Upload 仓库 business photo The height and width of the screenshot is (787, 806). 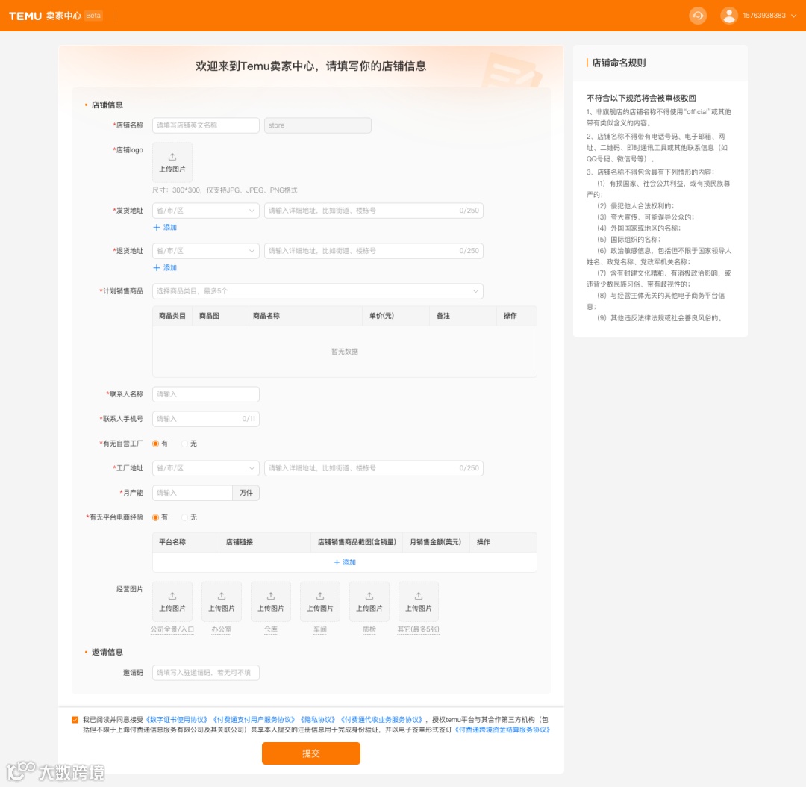[x=271, y=602]
